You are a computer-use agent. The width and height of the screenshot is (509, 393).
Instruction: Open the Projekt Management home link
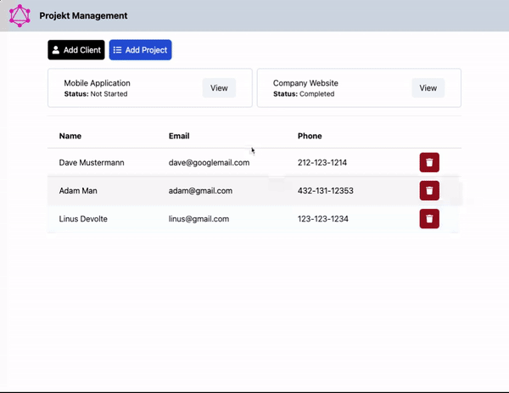click(x=83, y=15)
